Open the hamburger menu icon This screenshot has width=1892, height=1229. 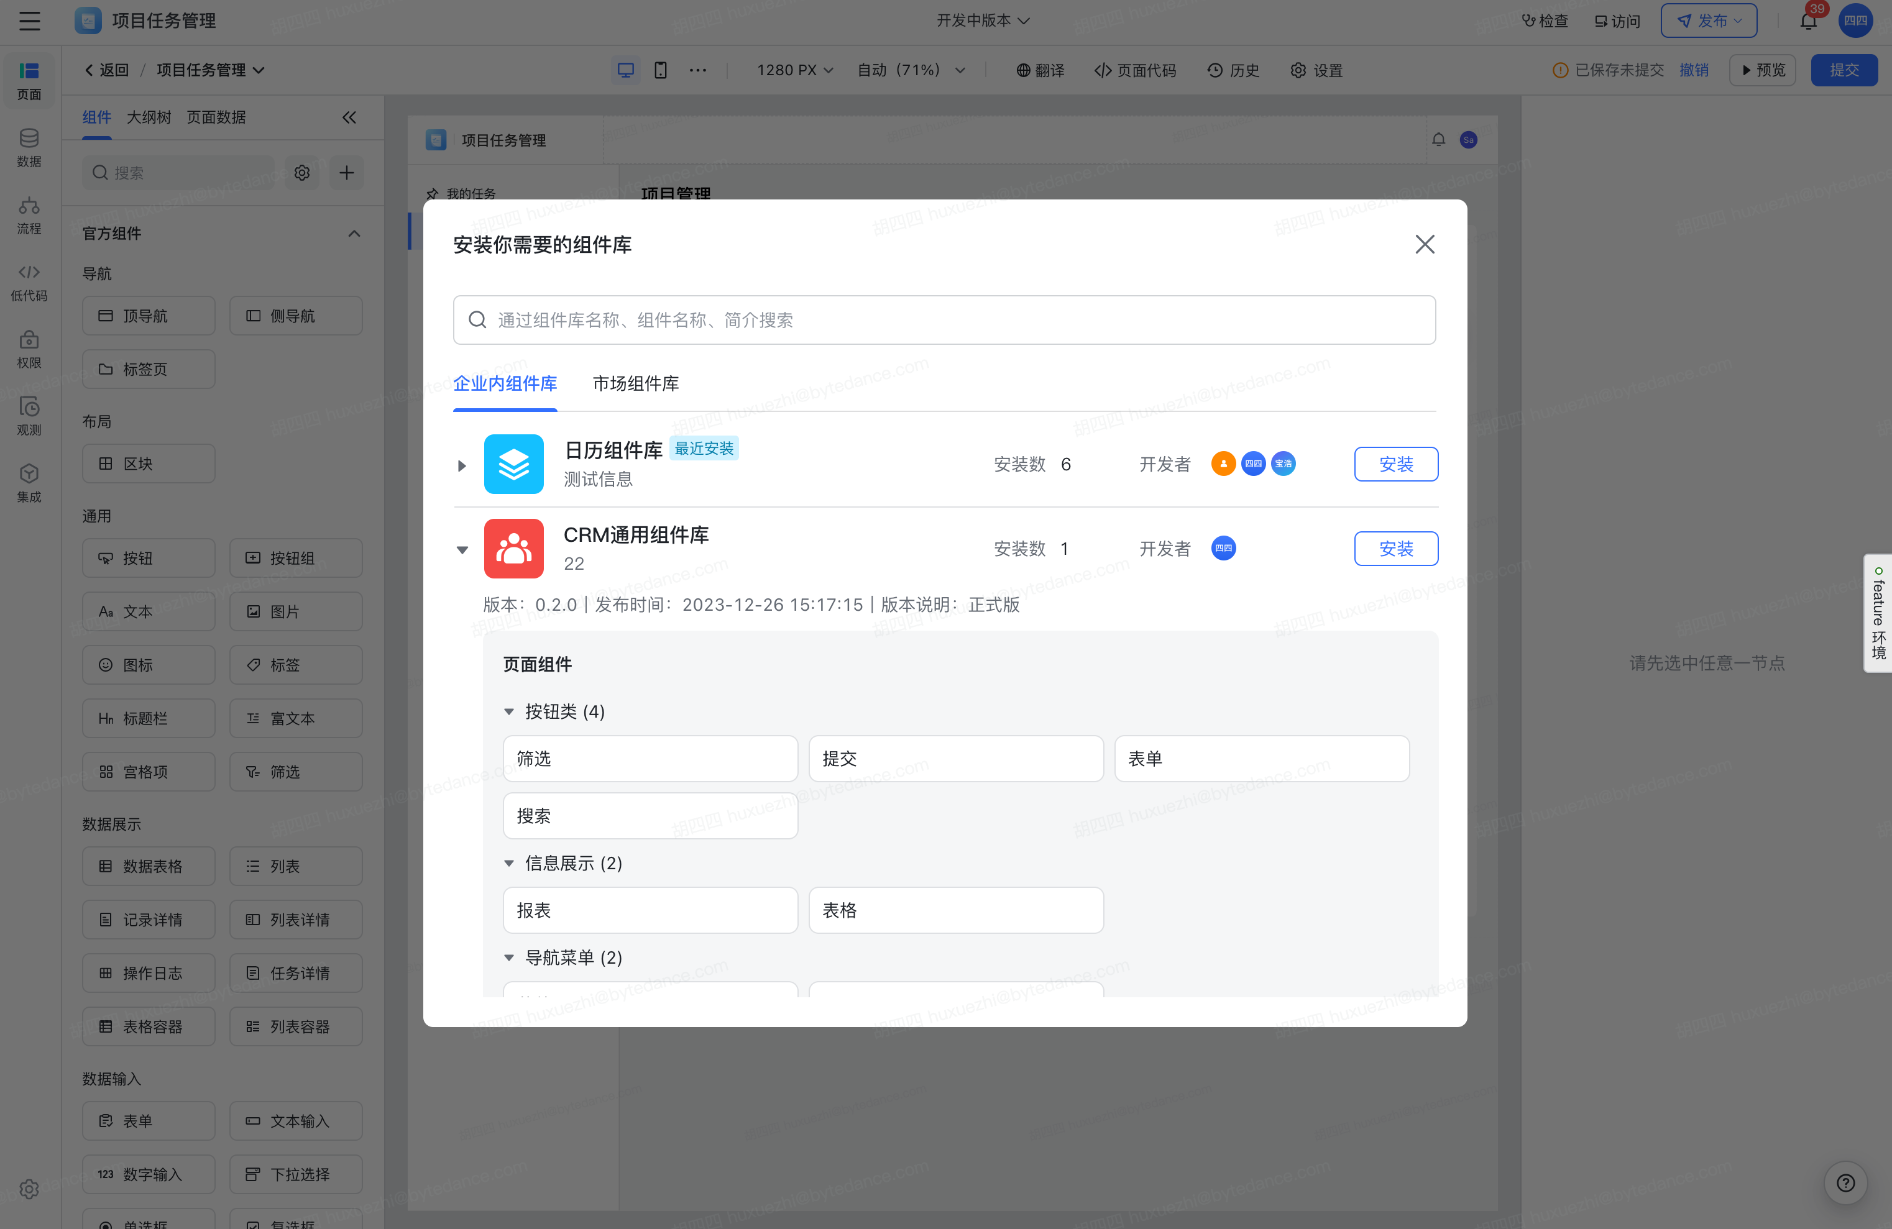(29, 22)
